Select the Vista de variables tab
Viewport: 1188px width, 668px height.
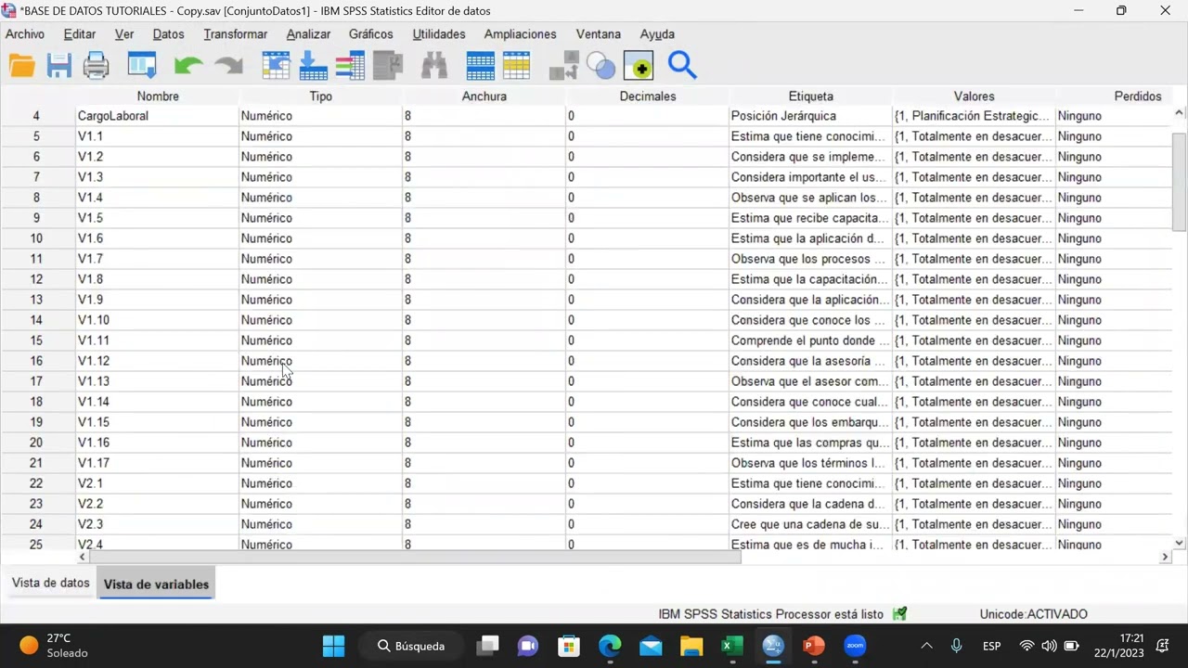pos(156,584)
